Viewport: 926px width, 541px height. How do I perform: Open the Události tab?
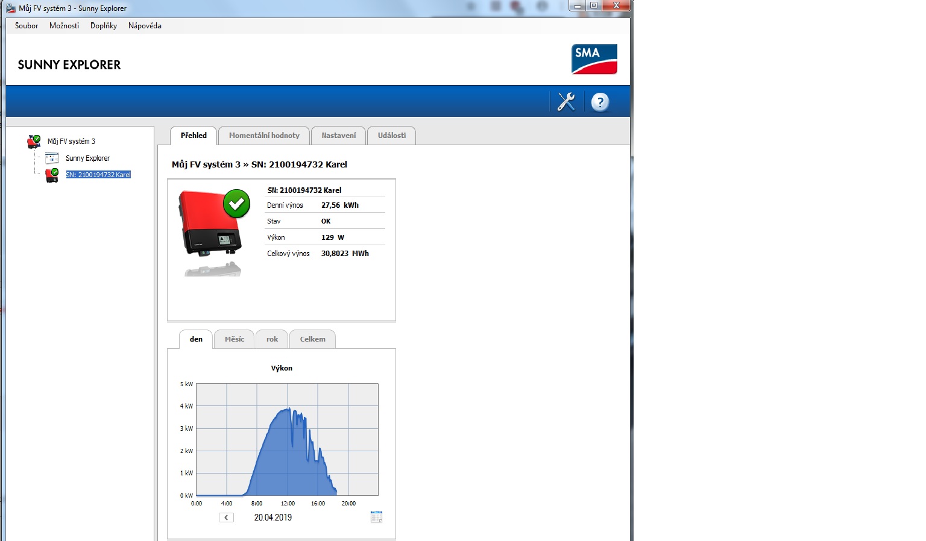point(391,136)
